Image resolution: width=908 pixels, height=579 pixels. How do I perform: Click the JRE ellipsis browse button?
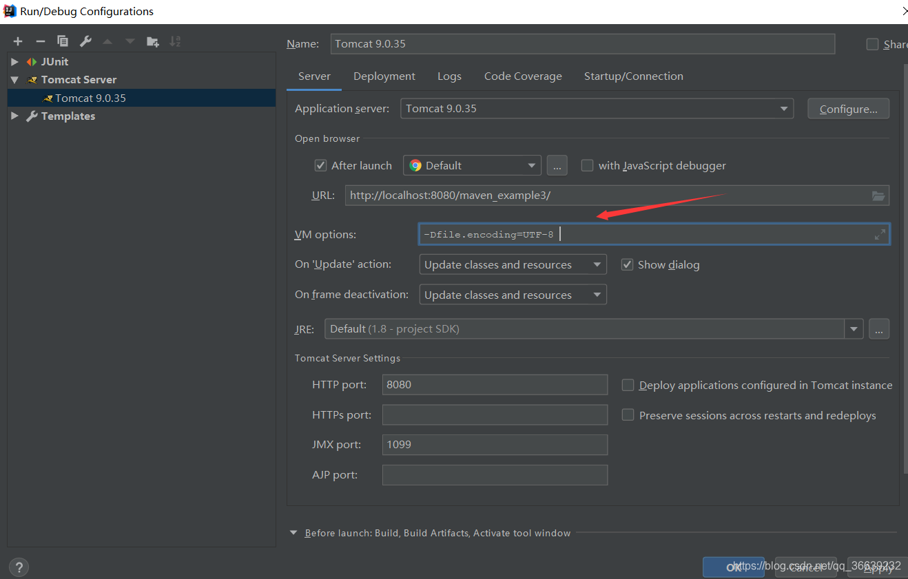click(879, 329)
